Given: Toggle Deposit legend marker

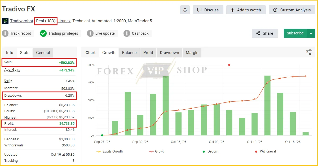Looking at the screenshot, I should tap(211, 151).
